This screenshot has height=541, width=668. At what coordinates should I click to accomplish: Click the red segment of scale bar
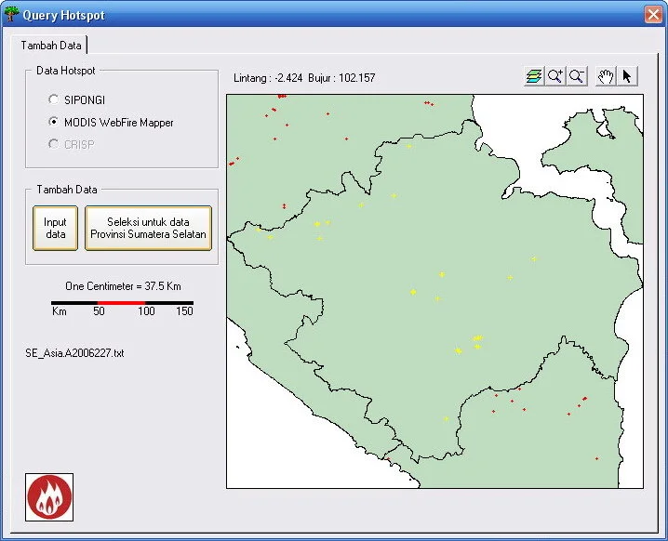[118, 302]
